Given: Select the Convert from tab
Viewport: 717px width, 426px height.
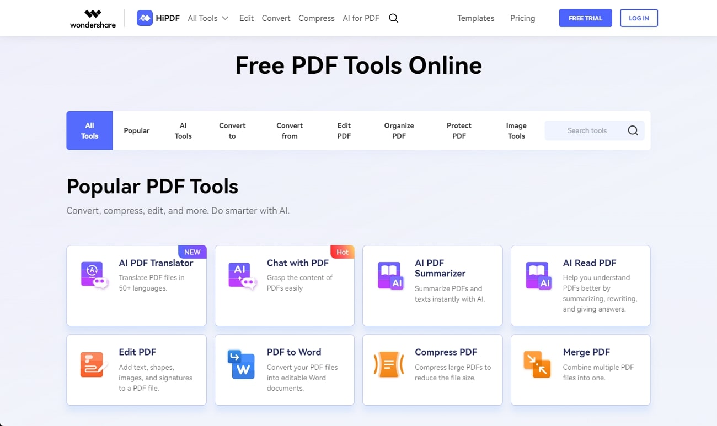Looking at the screenshot, I should click(290, 130).
